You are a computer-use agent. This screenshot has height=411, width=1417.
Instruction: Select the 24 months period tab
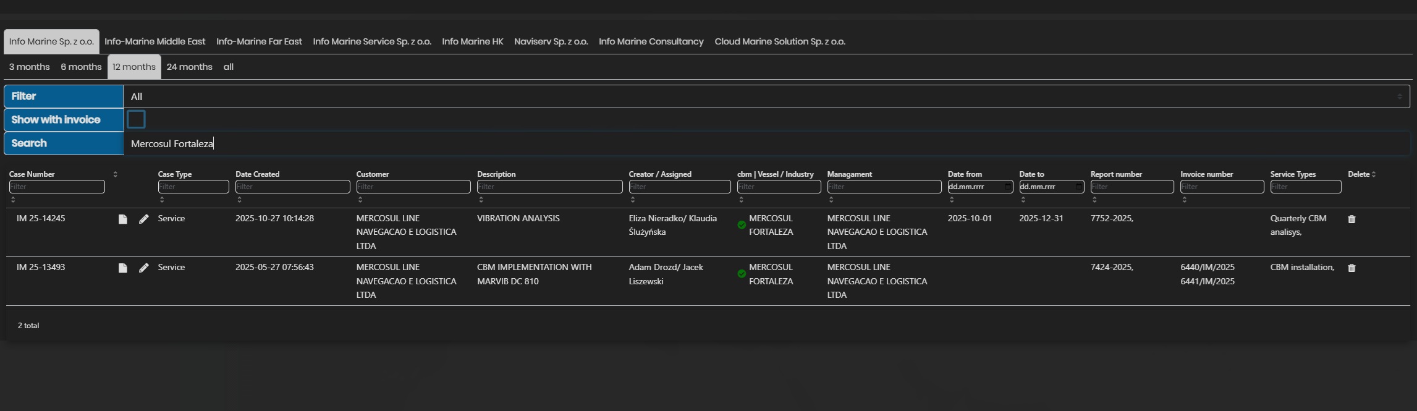189,67
